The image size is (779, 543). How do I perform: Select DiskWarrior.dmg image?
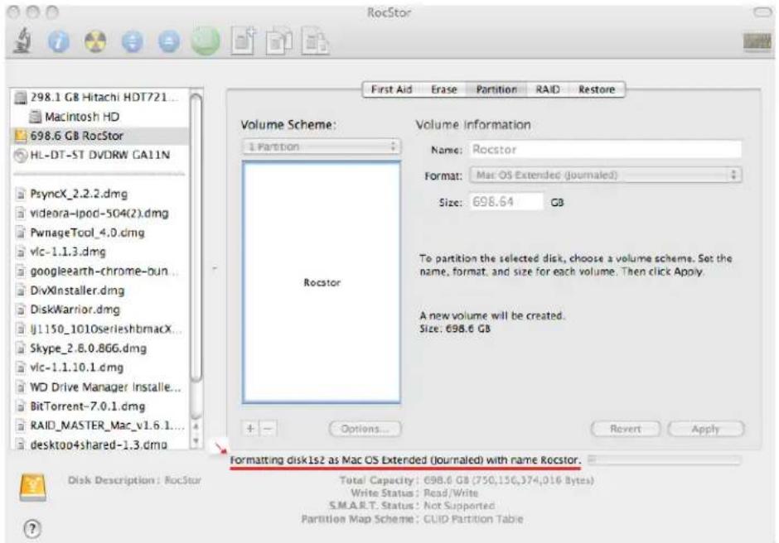100,310
